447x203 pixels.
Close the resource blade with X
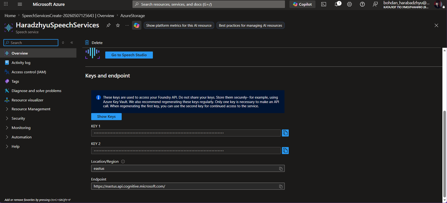[x=436, y=25]
